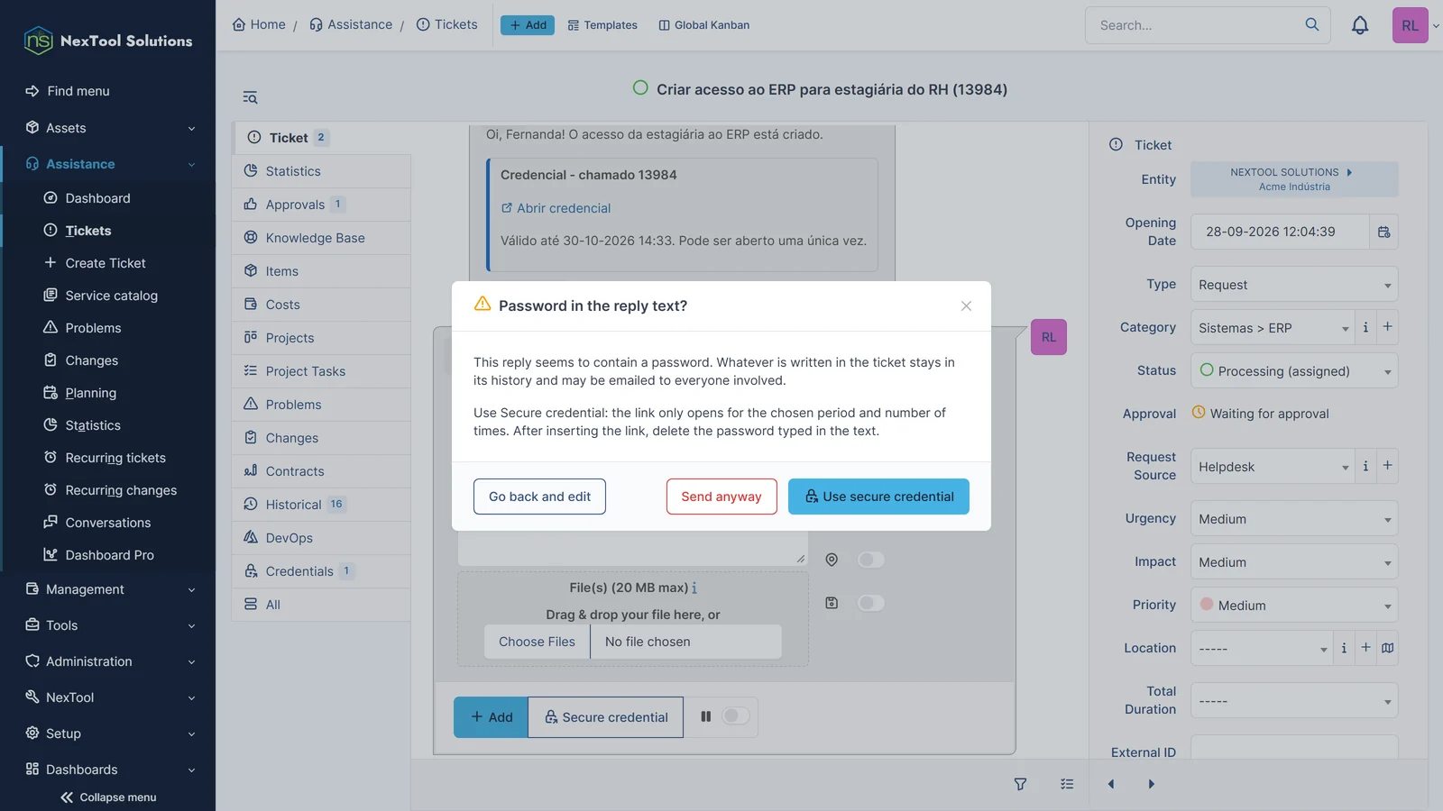Open Global Kanban in toolbar
This screenshot has width=1443, height=811.
(x=703, y=25)
